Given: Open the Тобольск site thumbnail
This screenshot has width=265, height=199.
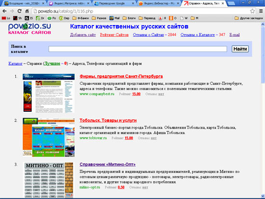Looking at the screenshot, I should (x=49, y=137).
